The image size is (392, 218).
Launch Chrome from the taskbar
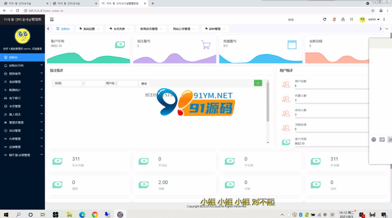point(95,215)
